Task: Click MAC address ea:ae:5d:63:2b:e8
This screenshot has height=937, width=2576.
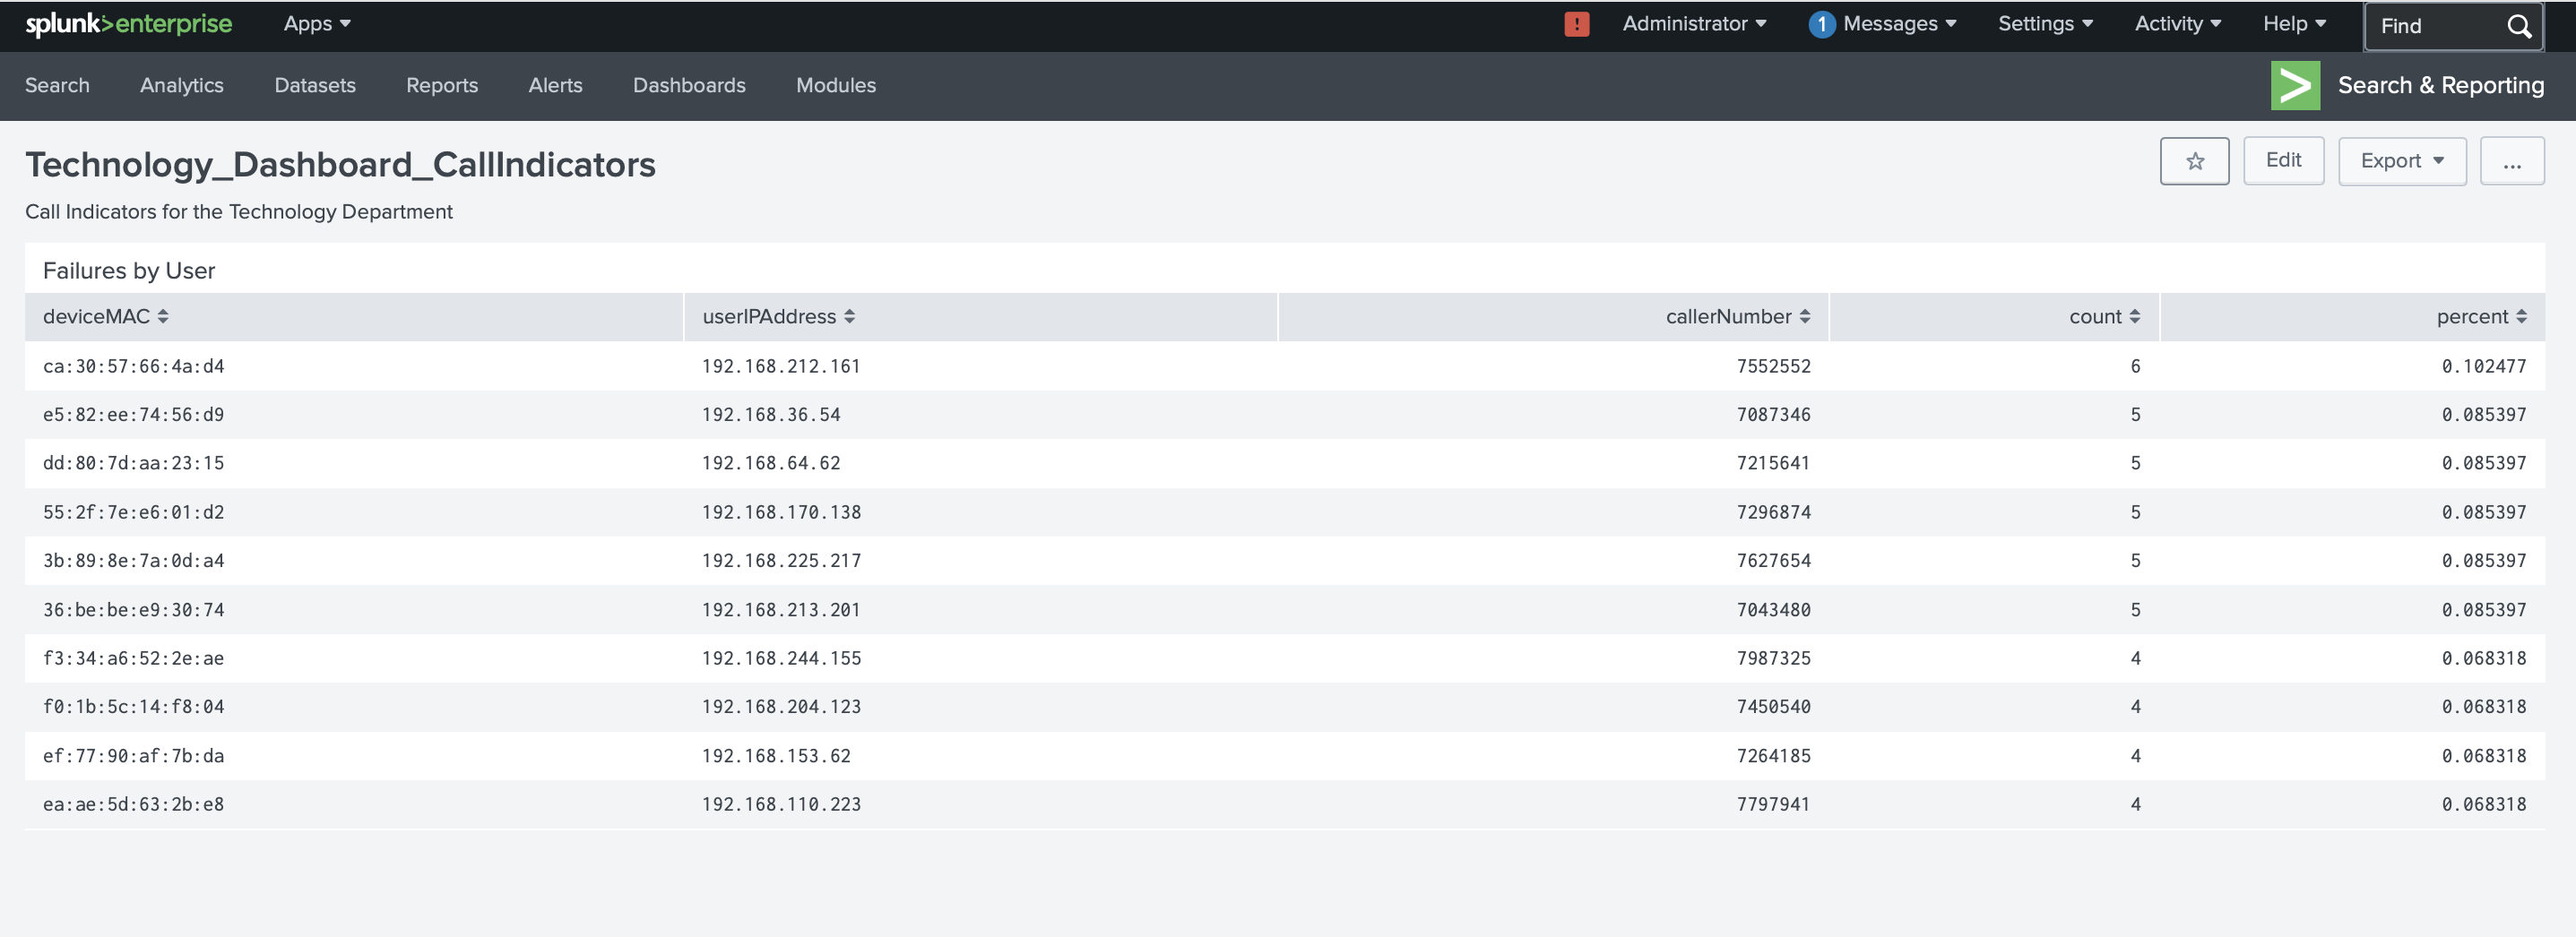Action: 133,804
